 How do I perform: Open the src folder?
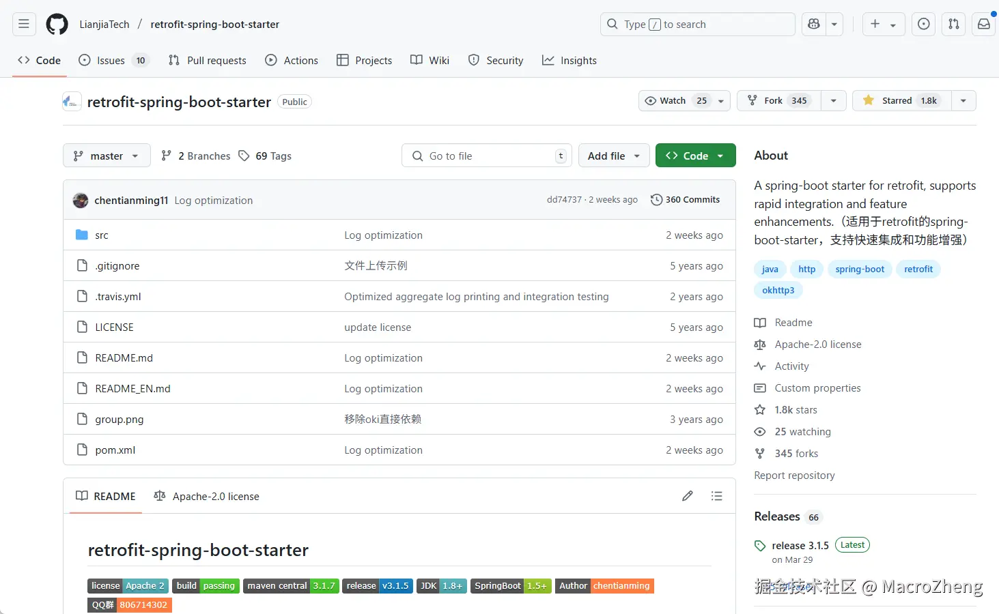[102, 235]
